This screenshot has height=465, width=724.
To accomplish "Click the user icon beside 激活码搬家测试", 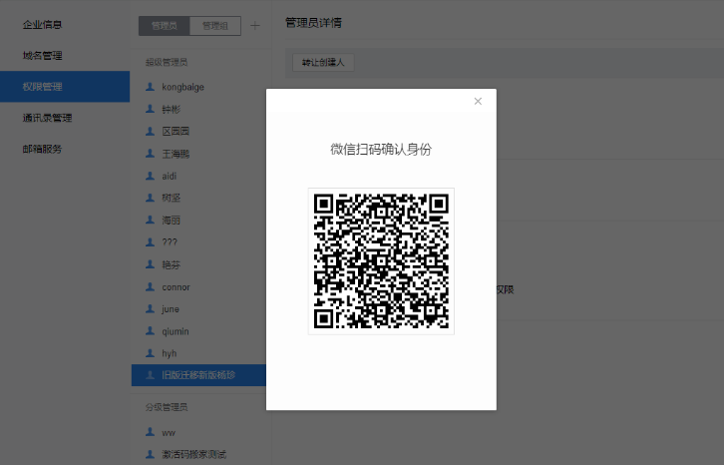I will pos(150,454).
